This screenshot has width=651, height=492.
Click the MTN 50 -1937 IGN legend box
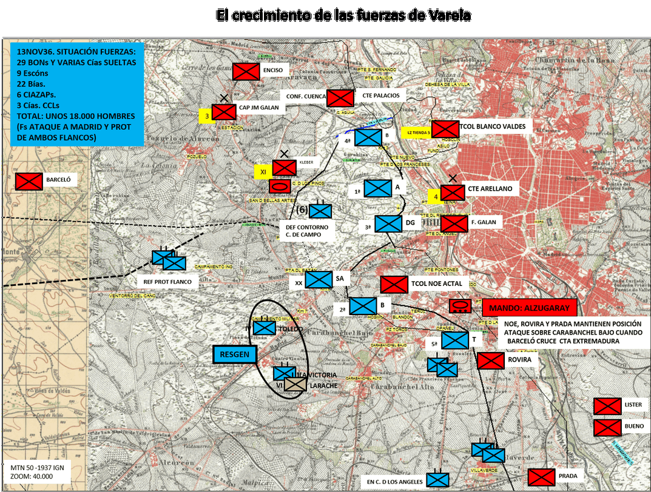click(38, 472)
